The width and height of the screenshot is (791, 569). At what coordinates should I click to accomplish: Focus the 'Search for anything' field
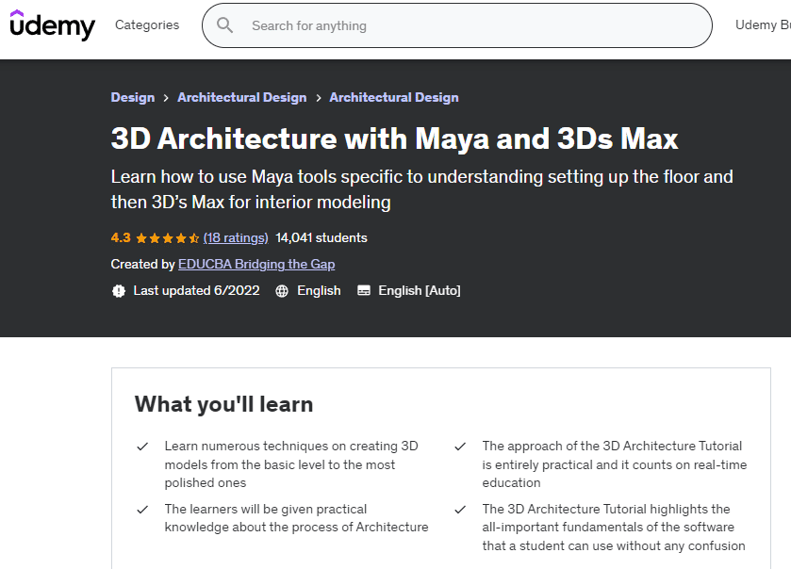(x=457, y=25)
